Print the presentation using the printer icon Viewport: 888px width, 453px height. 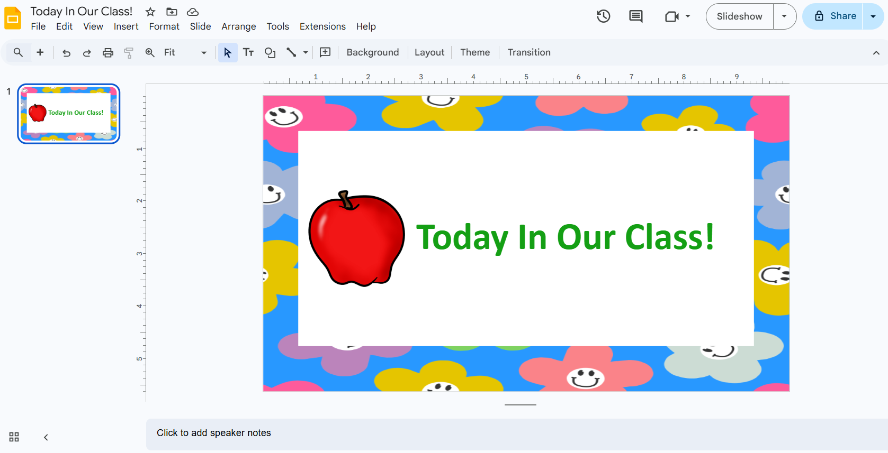tap(108, 53)
